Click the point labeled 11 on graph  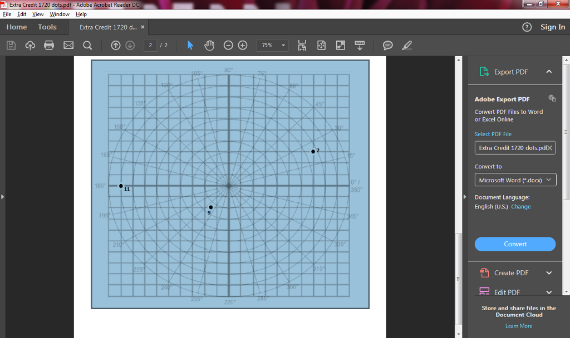click(x=121, y=186)
